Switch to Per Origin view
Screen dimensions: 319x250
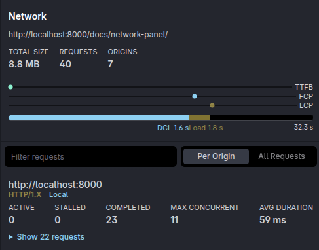216,156
